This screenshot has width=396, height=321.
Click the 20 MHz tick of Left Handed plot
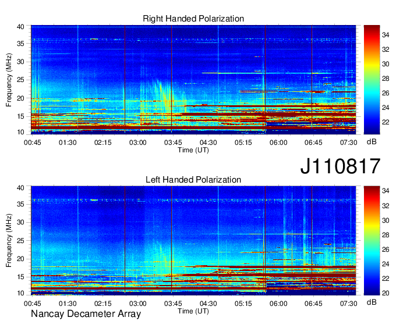coord(20,259)
